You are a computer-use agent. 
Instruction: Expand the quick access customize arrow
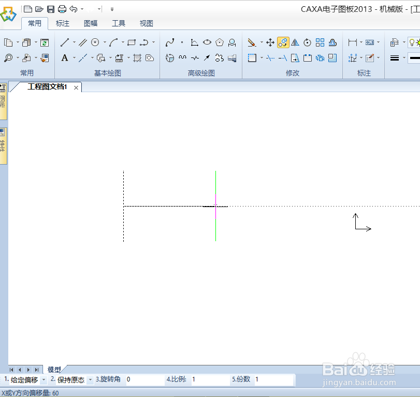112,9
